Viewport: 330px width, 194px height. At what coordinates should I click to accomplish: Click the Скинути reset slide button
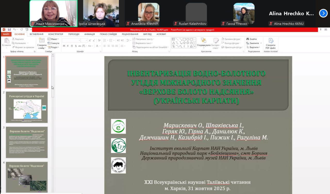[x=53, y=43]
